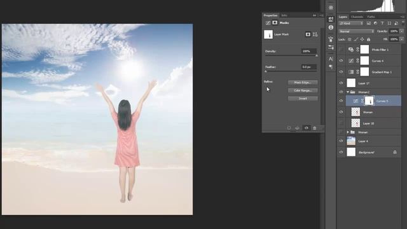
Task: Open the Info panel dock icon
Action: tap(331, 27)
